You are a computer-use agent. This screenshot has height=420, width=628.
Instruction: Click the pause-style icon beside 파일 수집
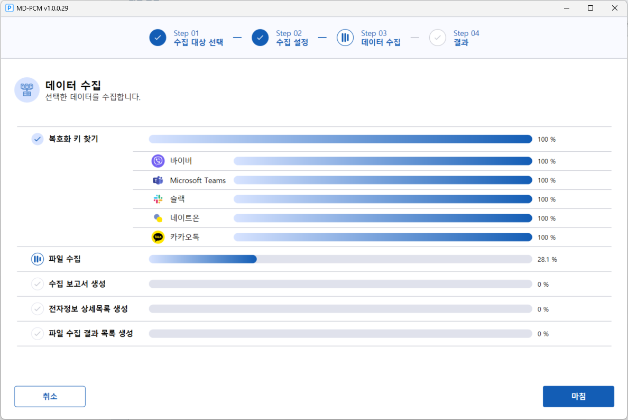38,259
